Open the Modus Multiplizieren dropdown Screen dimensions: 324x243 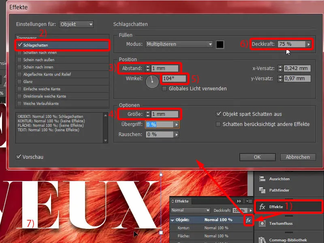(179, 44)
